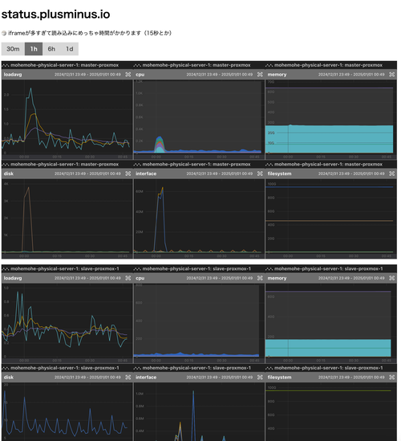
Task: Open fullscreen icon for master-proxmox interface graph
Action: (260, 174)
